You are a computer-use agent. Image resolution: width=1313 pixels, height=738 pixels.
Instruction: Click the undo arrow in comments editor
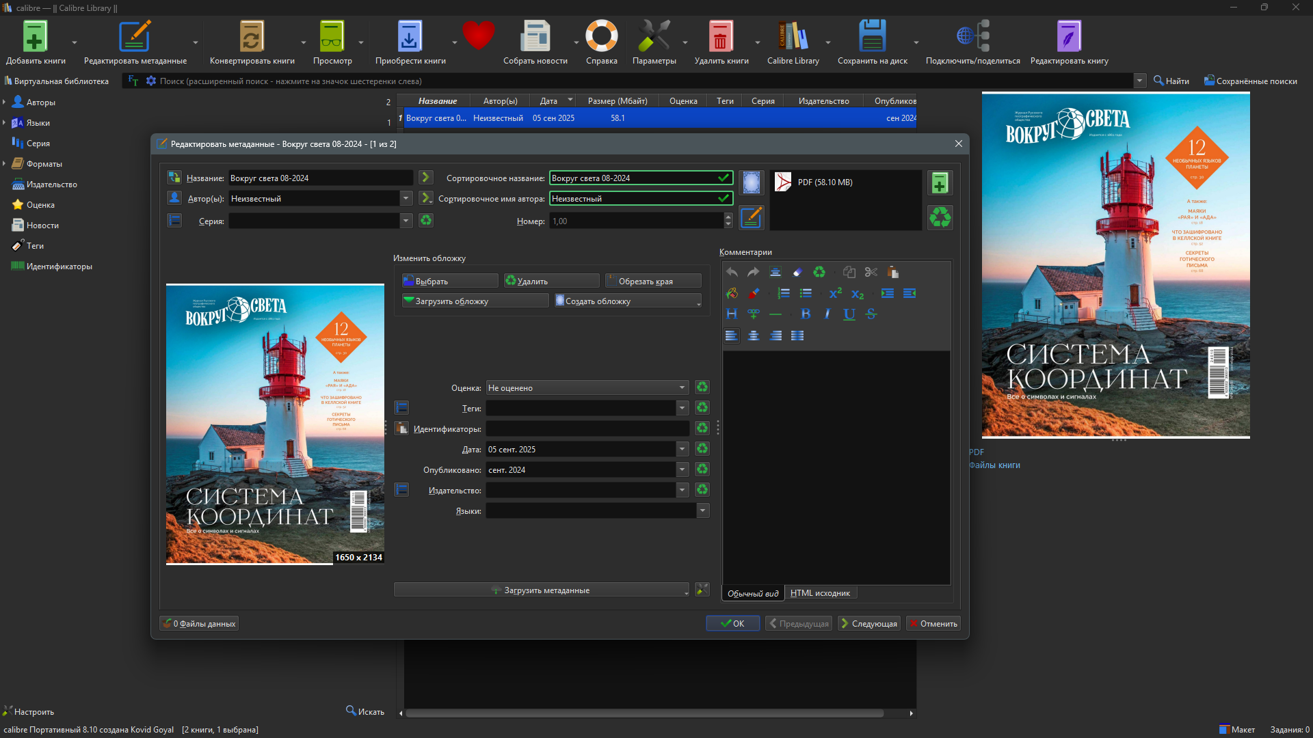tap(732, 272)
